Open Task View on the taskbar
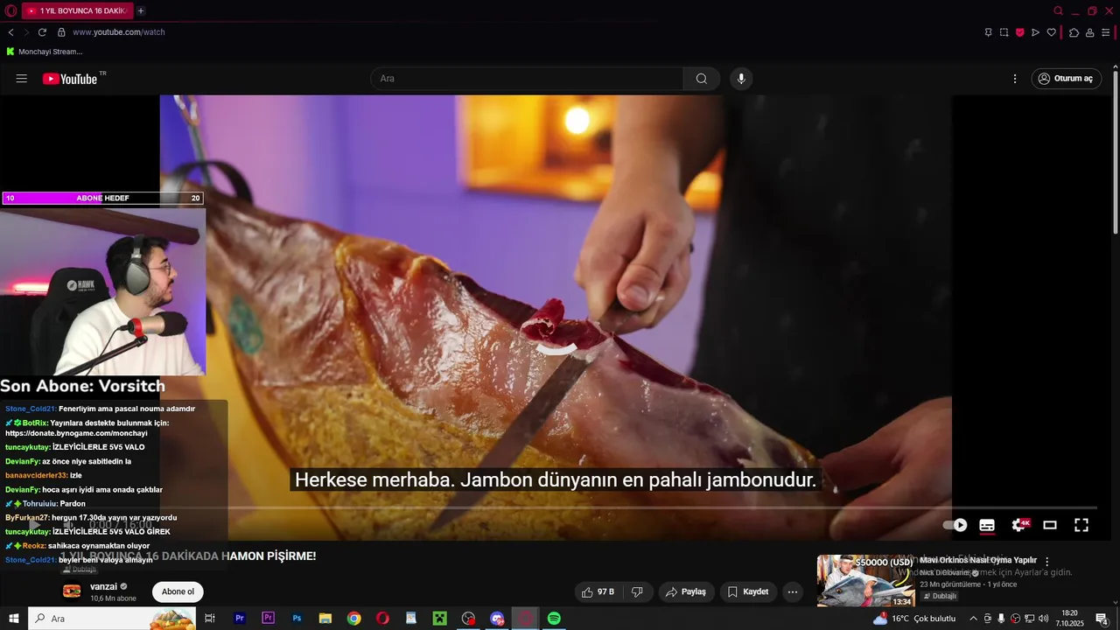 pyautogui.click(x=210, y=619)
